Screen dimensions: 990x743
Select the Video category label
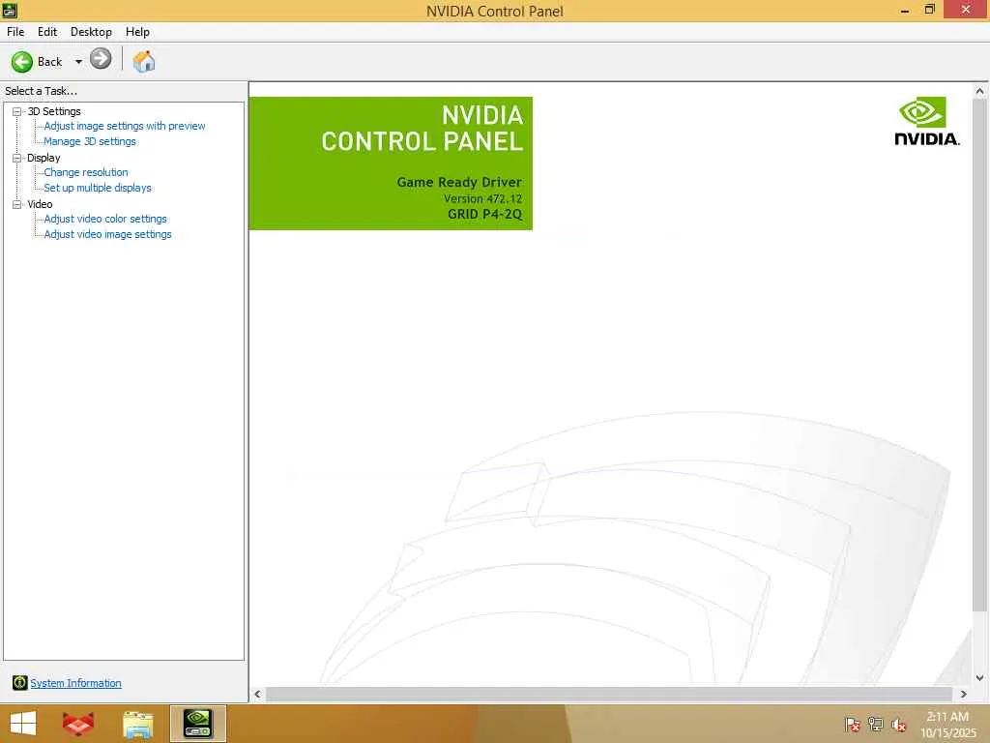pyautogui.click(x=40, y=204)
